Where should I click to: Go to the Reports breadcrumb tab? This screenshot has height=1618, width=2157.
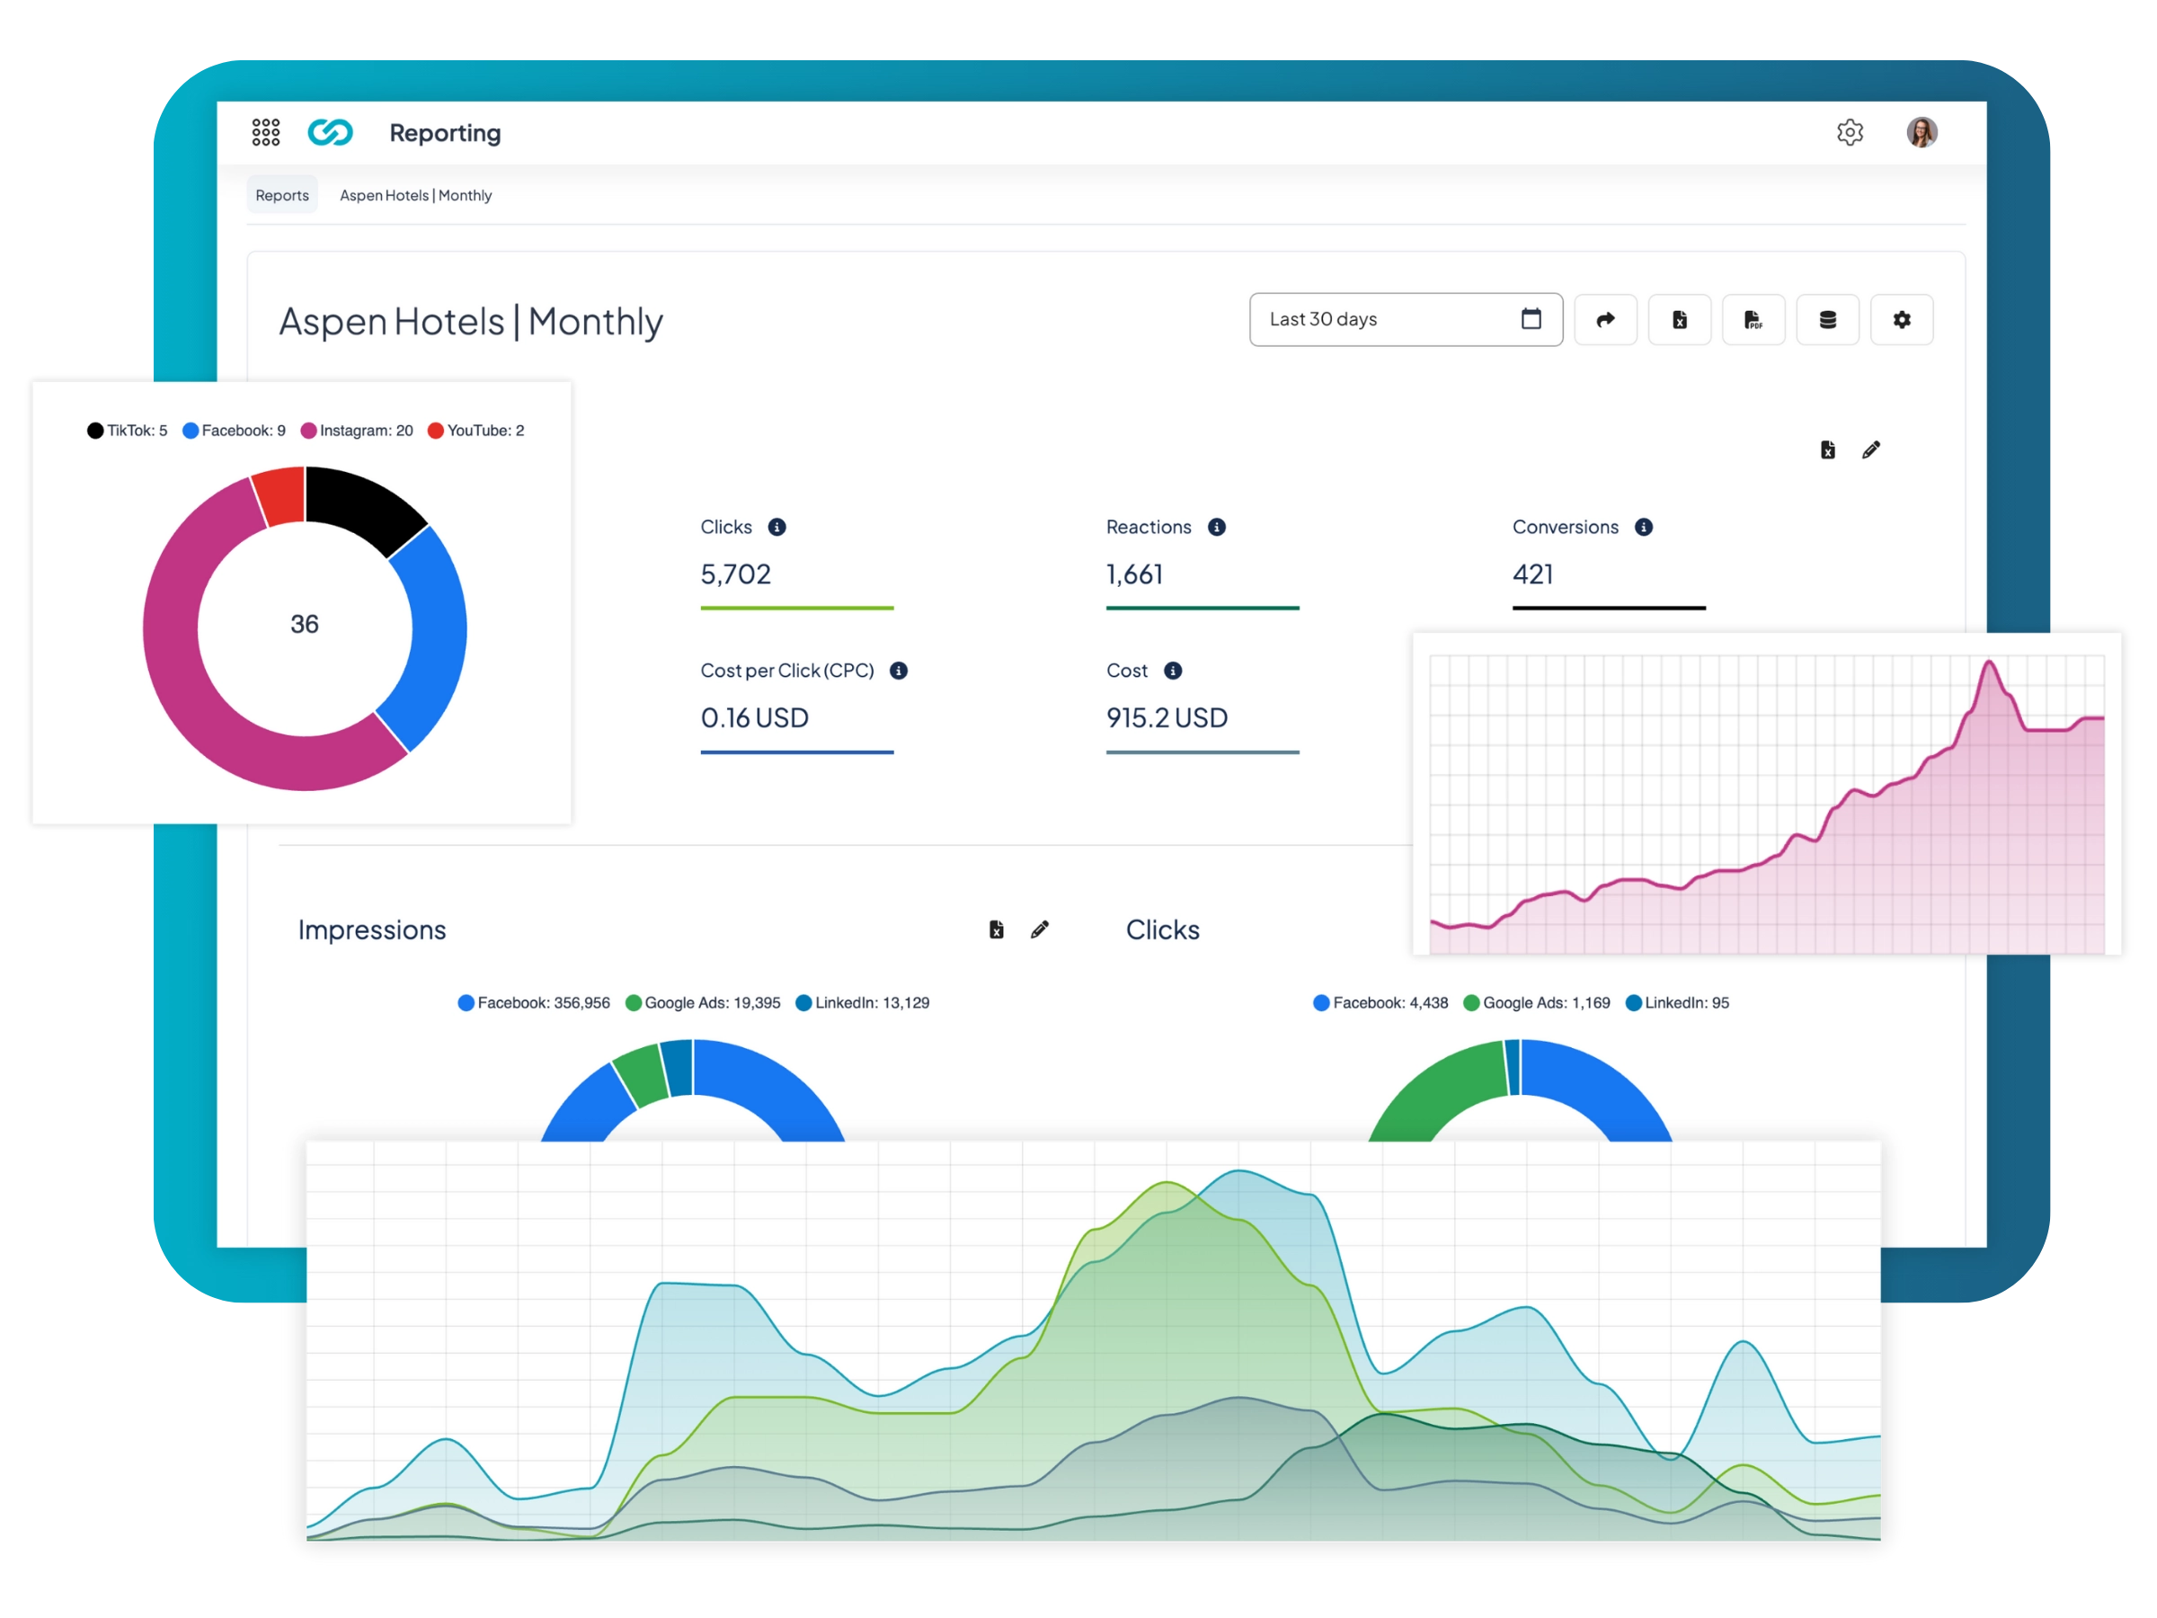click(x=282, y=194)
